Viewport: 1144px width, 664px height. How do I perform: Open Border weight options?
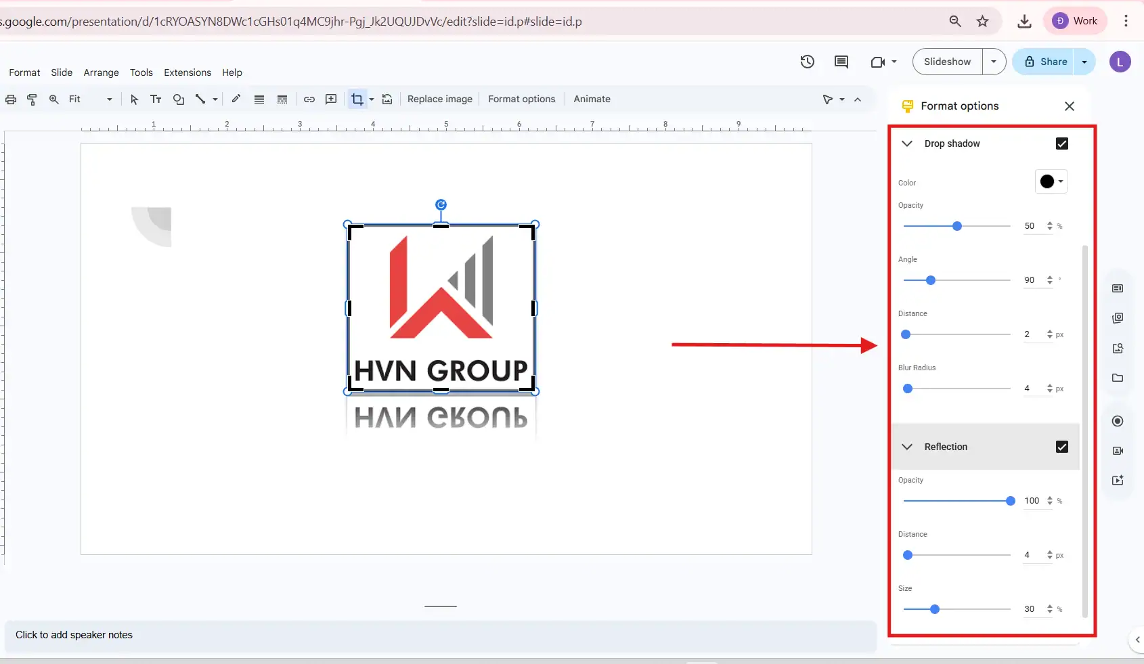[x=259, y=99]
